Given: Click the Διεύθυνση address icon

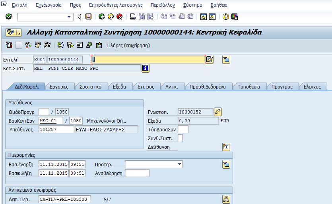Looking at the screenshot, I should [226, 147].
